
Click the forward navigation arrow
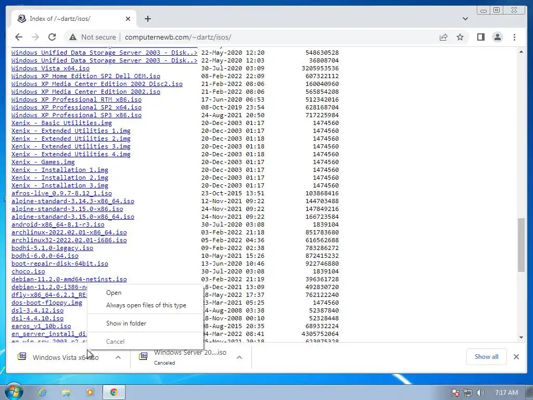tap(35, 37)
